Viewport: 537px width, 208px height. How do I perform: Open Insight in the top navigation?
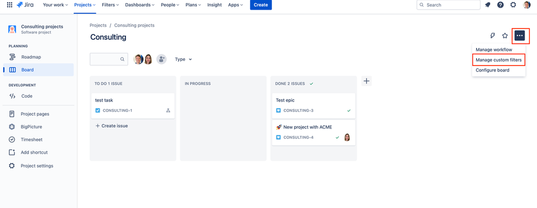214,5
